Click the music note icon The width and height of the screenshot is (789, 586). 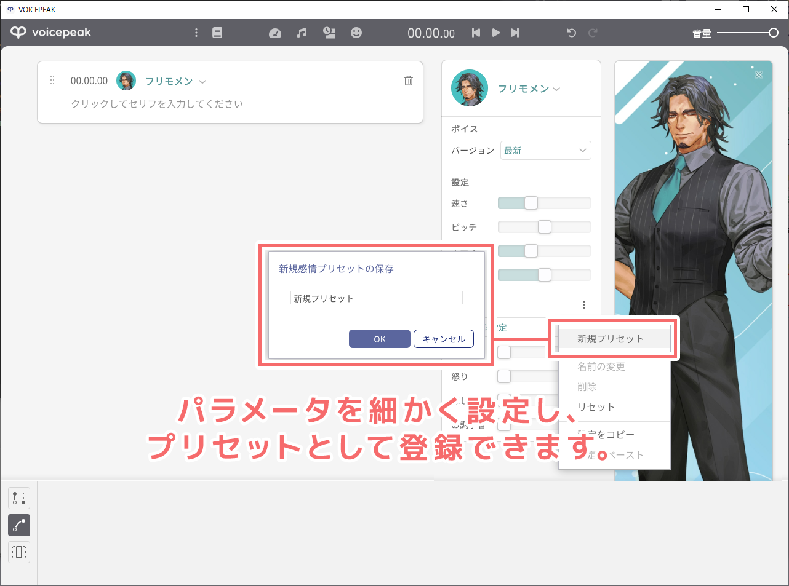coord(302,33)
